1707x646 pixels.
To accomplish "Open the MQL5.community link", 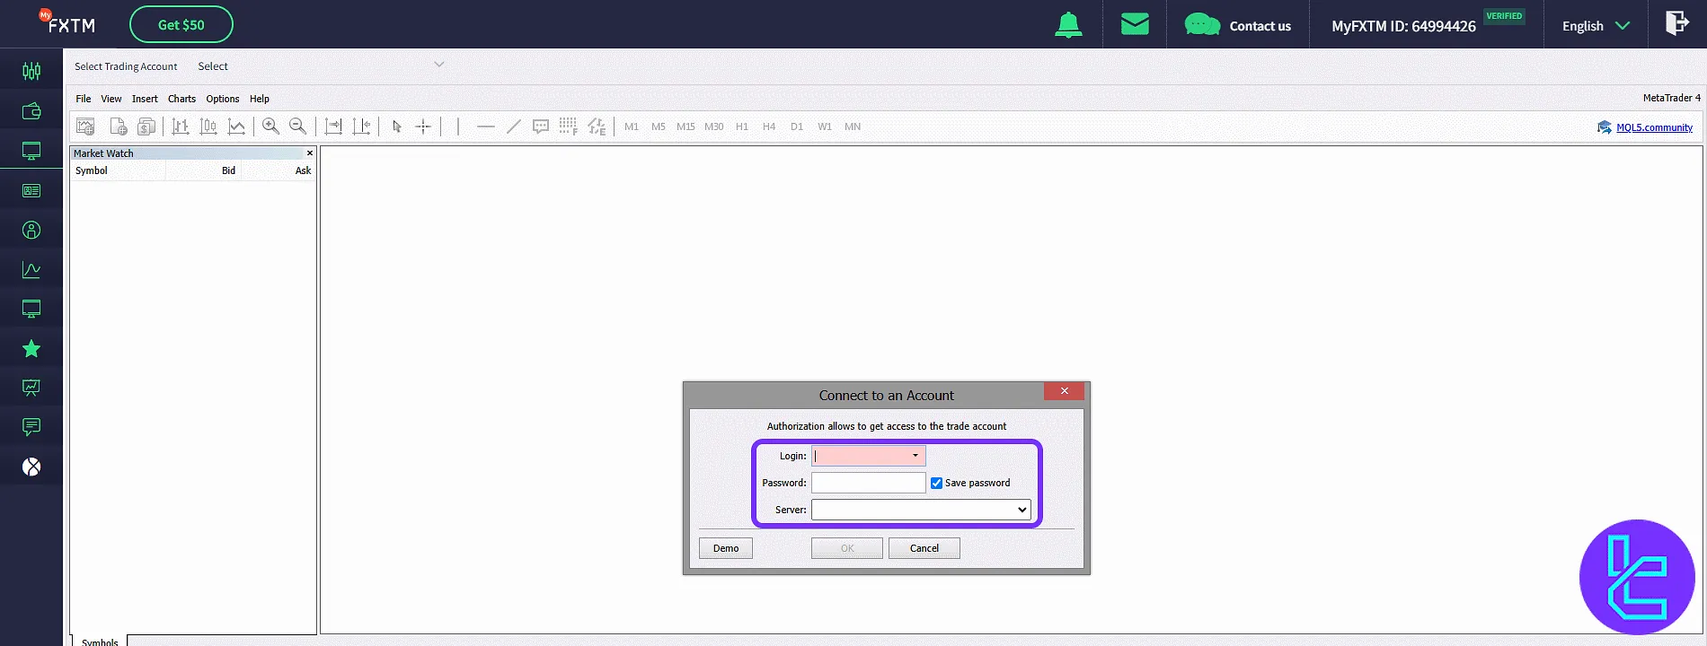I will (1654, 127).
